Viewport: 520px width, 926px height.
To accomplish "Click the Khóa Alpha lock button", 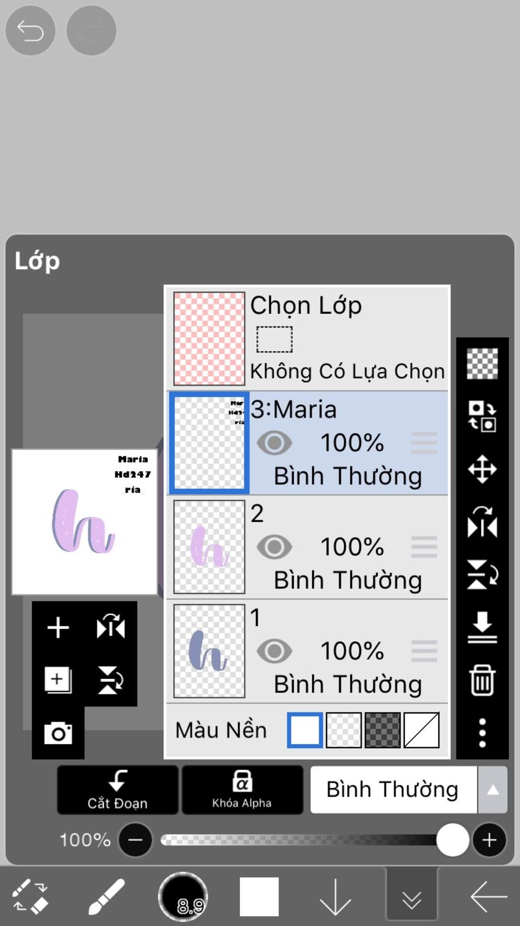I will click(x=242, y=790).
